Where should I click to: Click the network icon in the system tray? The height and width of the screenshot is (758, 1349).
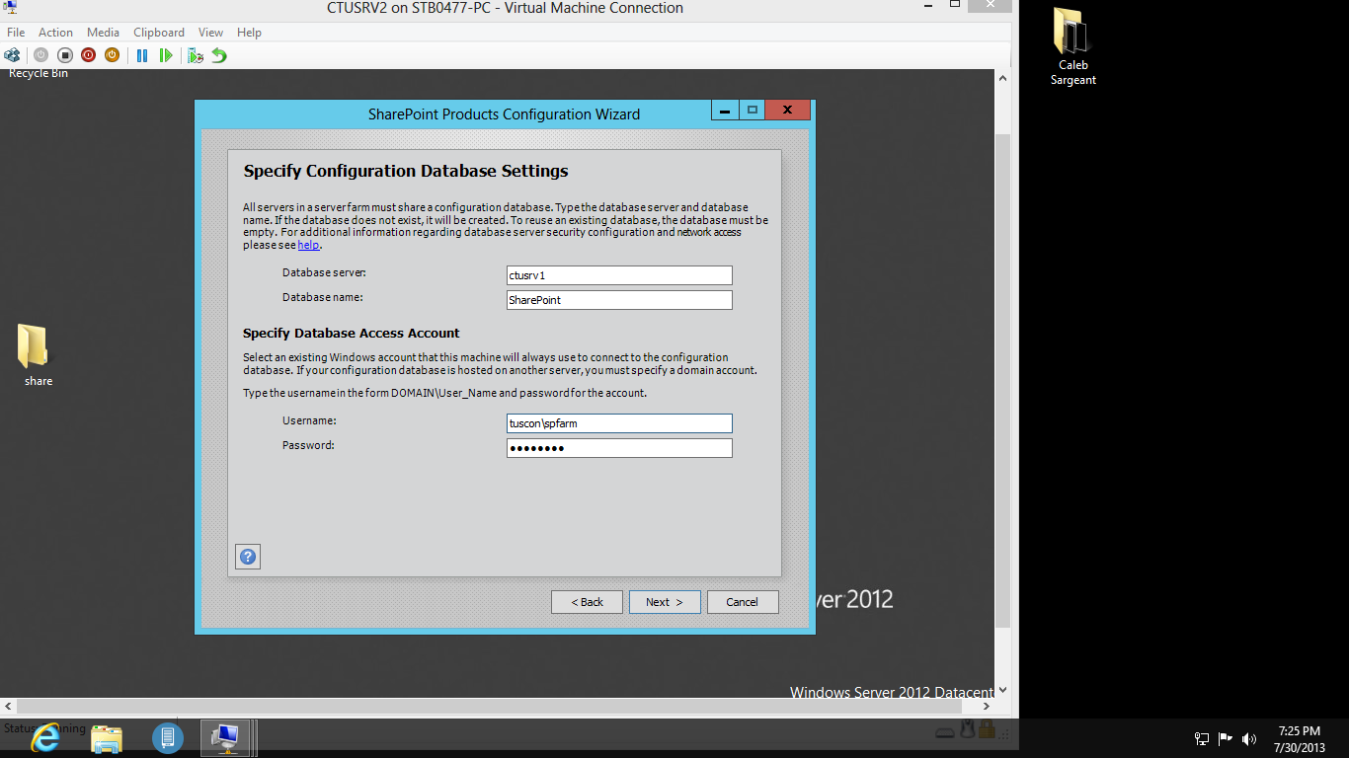(x=1202, y=738)
